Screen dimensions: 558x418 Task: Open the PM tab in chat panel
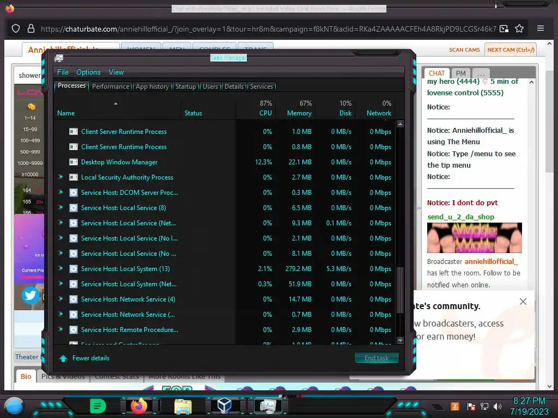click(460, 73)
